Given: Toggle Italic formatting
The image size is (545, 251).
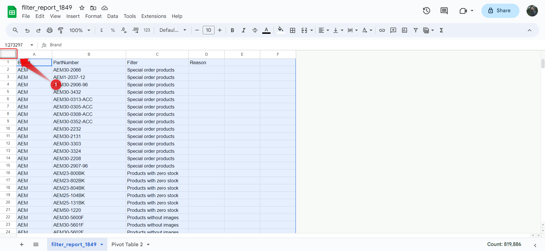Looking at the screenshot, I should click(x=243, y=30).
